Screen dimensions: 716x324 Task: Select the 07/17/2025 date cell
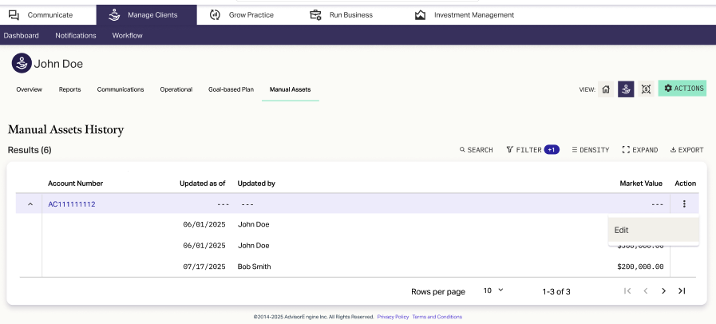[x=204, y=267]
